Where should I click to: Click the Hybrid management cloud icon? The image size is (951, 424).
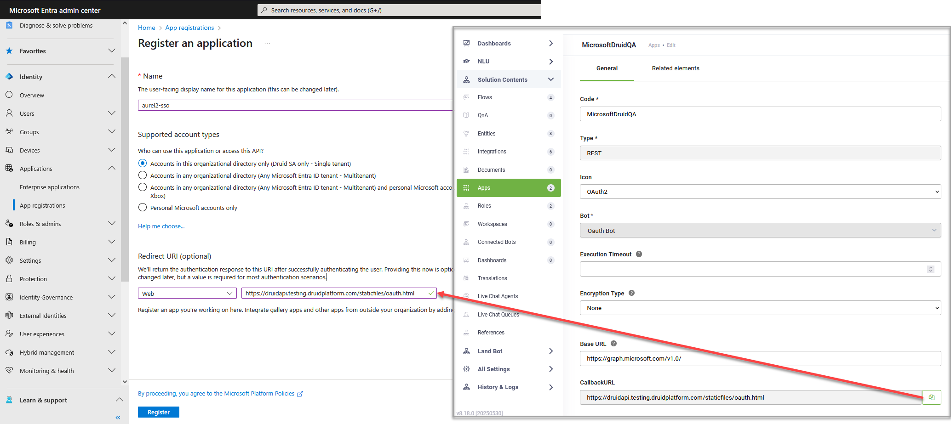(9, 352)
